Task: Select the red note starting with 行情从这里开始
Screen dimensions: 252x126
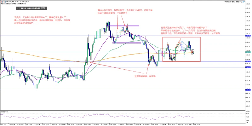Action: [x=191, y=31]
